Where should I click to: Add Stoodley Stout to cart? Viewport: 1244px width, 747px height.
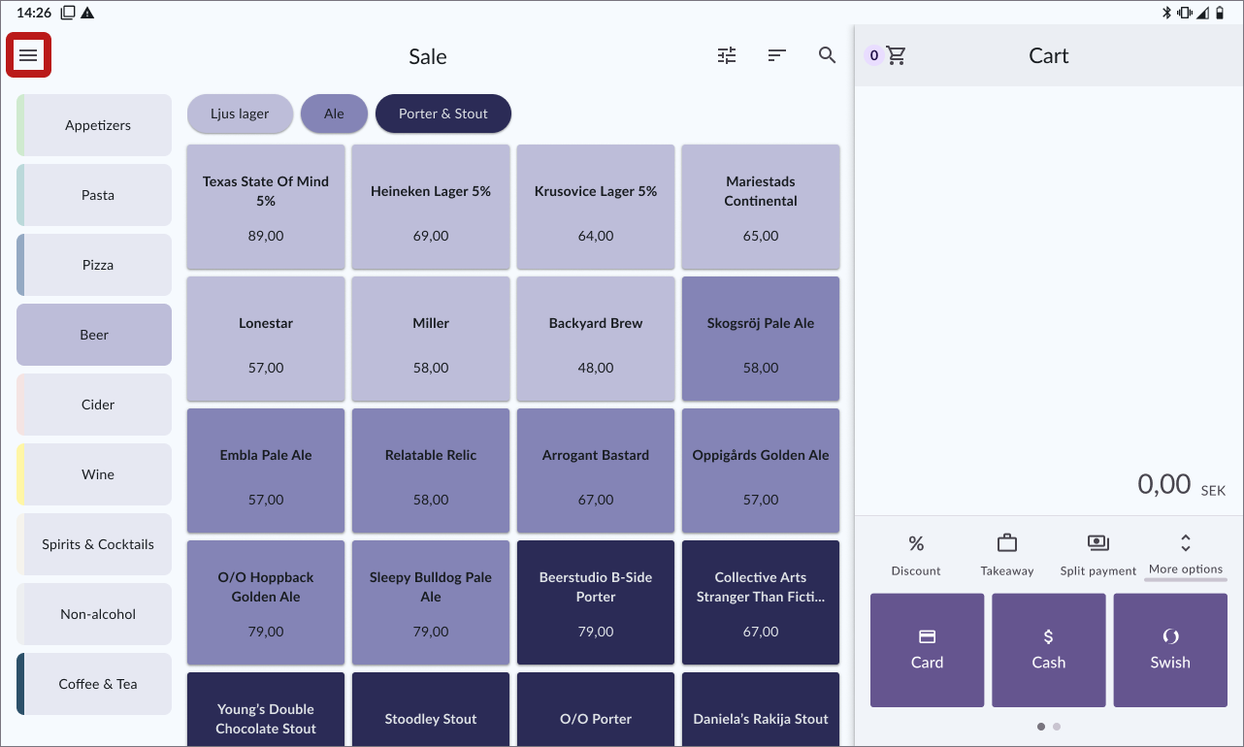[431, 709]
